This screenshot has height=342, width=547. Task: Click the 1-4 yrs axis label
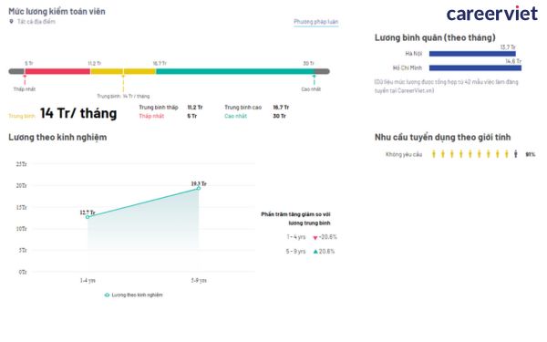click(x=88, y=280)
